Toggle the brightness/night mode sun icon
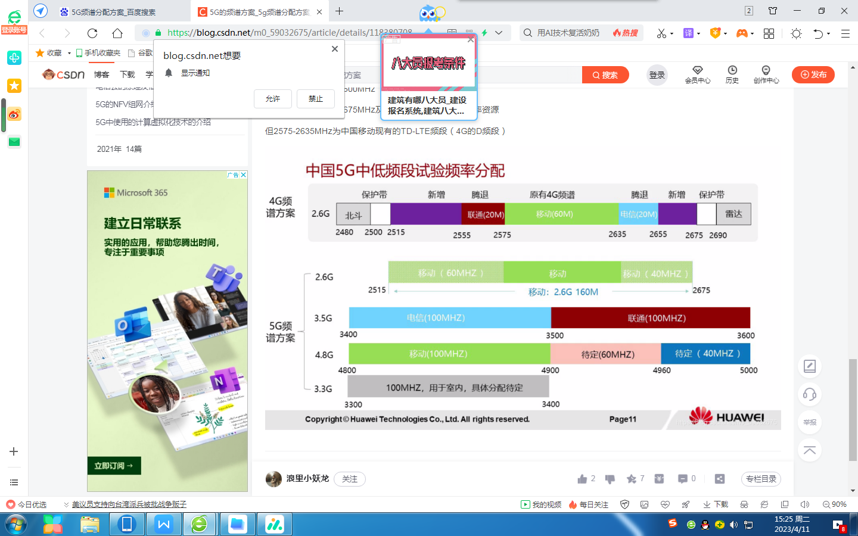 [796, 33]
